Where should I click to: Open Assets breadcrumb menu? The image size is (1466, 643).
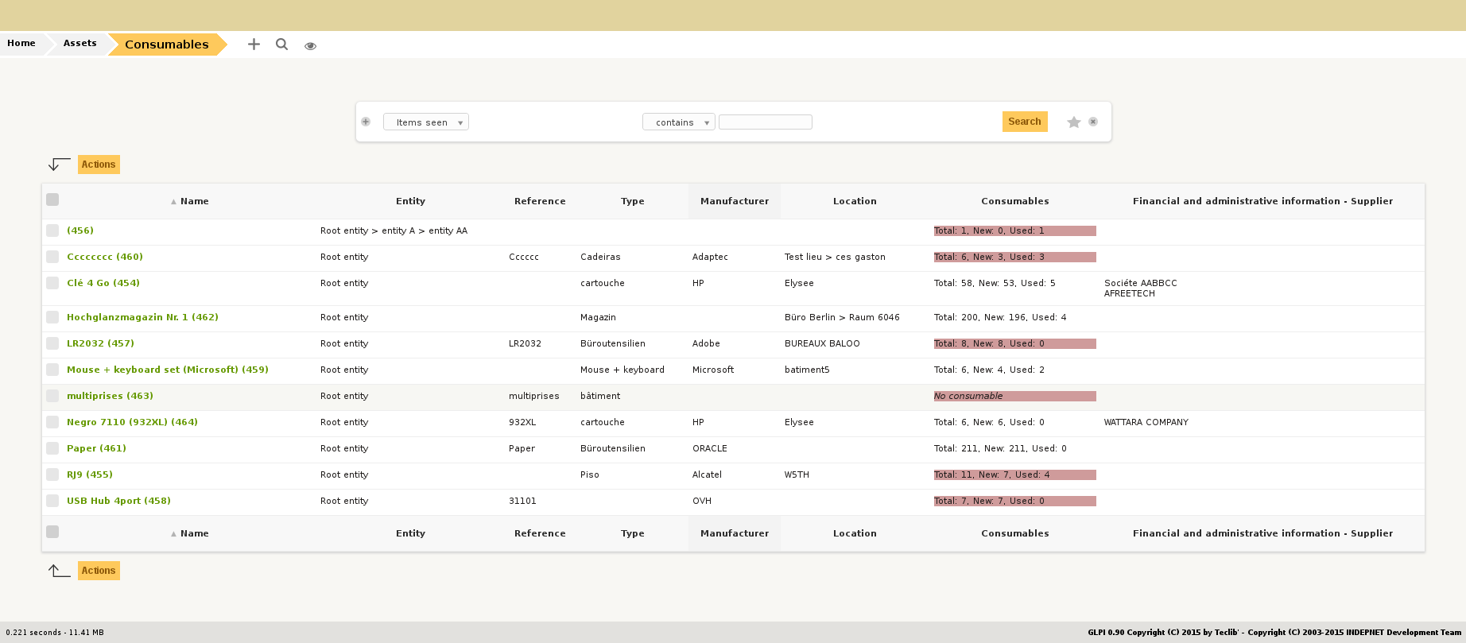pos(80,44)
